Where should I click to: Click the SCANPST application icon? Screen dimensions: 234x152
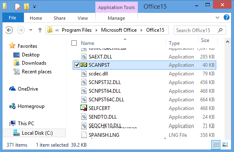tap(84, 65)
